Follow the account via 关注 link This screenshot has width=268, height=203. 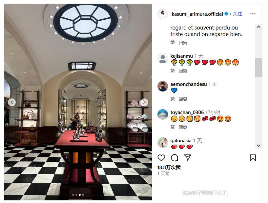(237, 14)
